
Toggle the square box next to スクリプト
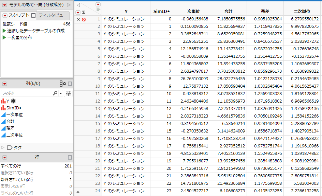[33, 15]
